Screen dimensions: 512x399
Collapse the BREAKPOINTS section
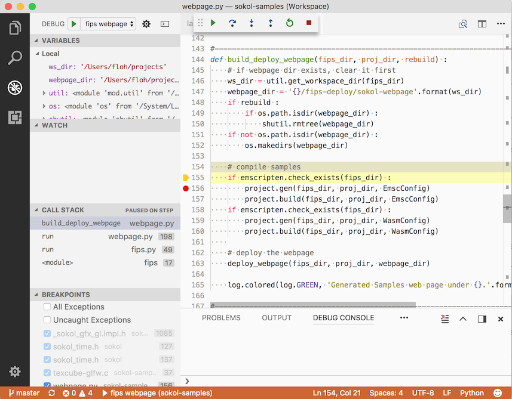[x=105, y=295]
